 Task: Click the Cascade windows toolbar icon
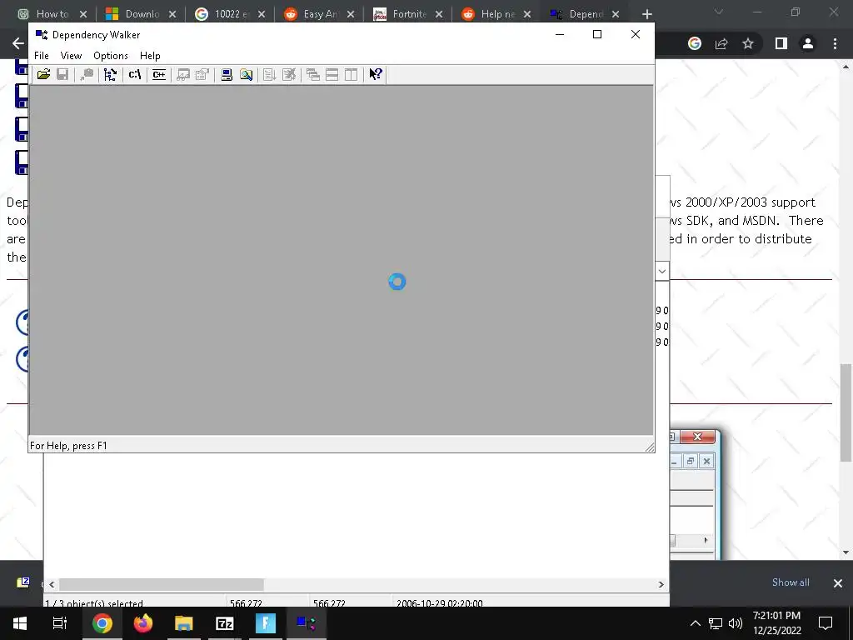pos(313,74)
